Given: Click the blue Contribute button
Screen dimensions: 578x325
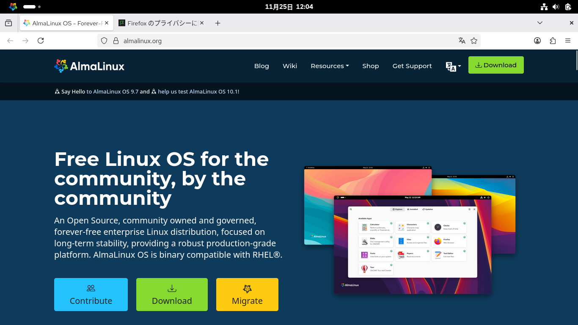Looking at the screenshot, I should [91, 295].
